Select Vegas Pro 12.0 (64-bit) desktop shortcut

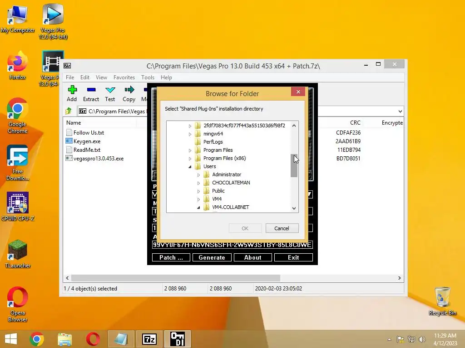(53, 21)
